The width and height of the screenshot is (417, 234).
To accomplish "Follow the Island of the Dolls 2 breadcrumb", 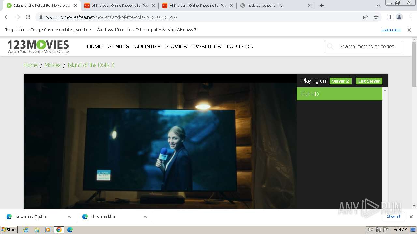I will tap(91, 65).
